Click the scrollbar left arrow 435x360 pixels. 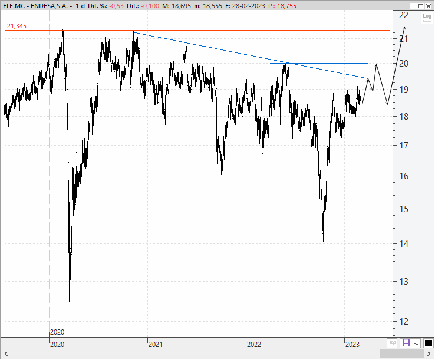tap(5, 354)
